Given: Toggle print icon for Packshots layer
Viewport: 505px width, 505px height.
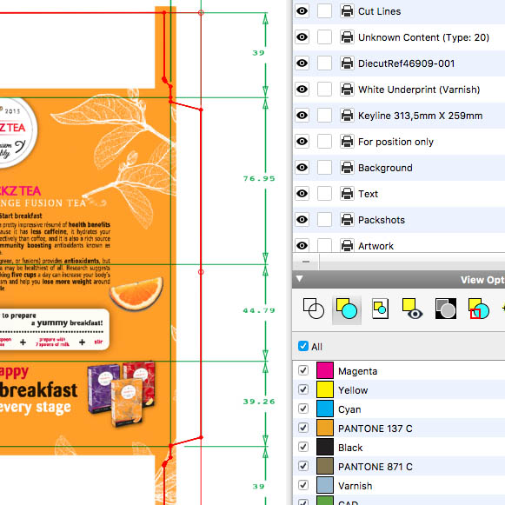Looking at the screenshot, I should point(347,220).
